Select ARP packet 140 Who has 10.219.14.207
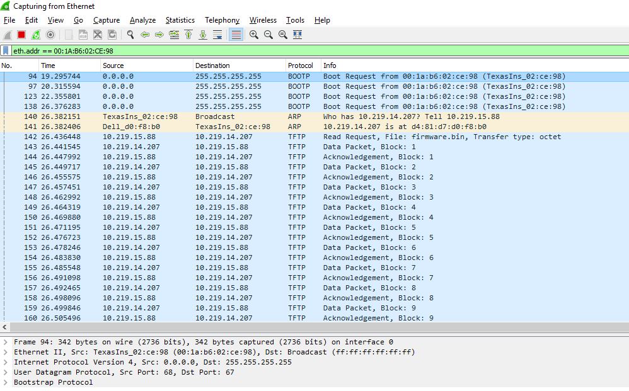 pos(314,116)
